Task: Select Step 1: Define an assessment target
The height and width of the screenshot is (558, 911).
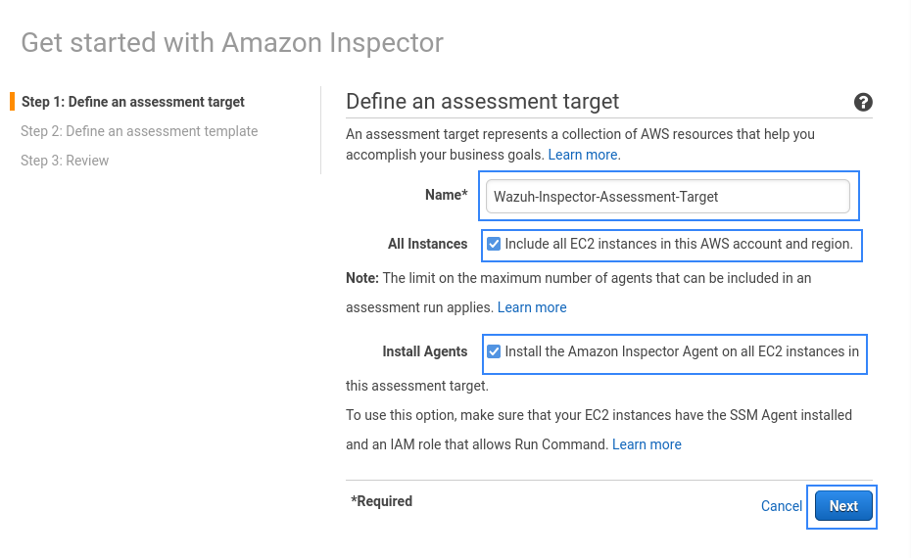Action: click(133, 102)
